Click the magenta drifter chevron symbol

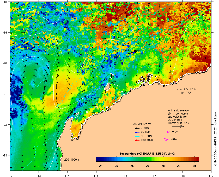(166, 140)
